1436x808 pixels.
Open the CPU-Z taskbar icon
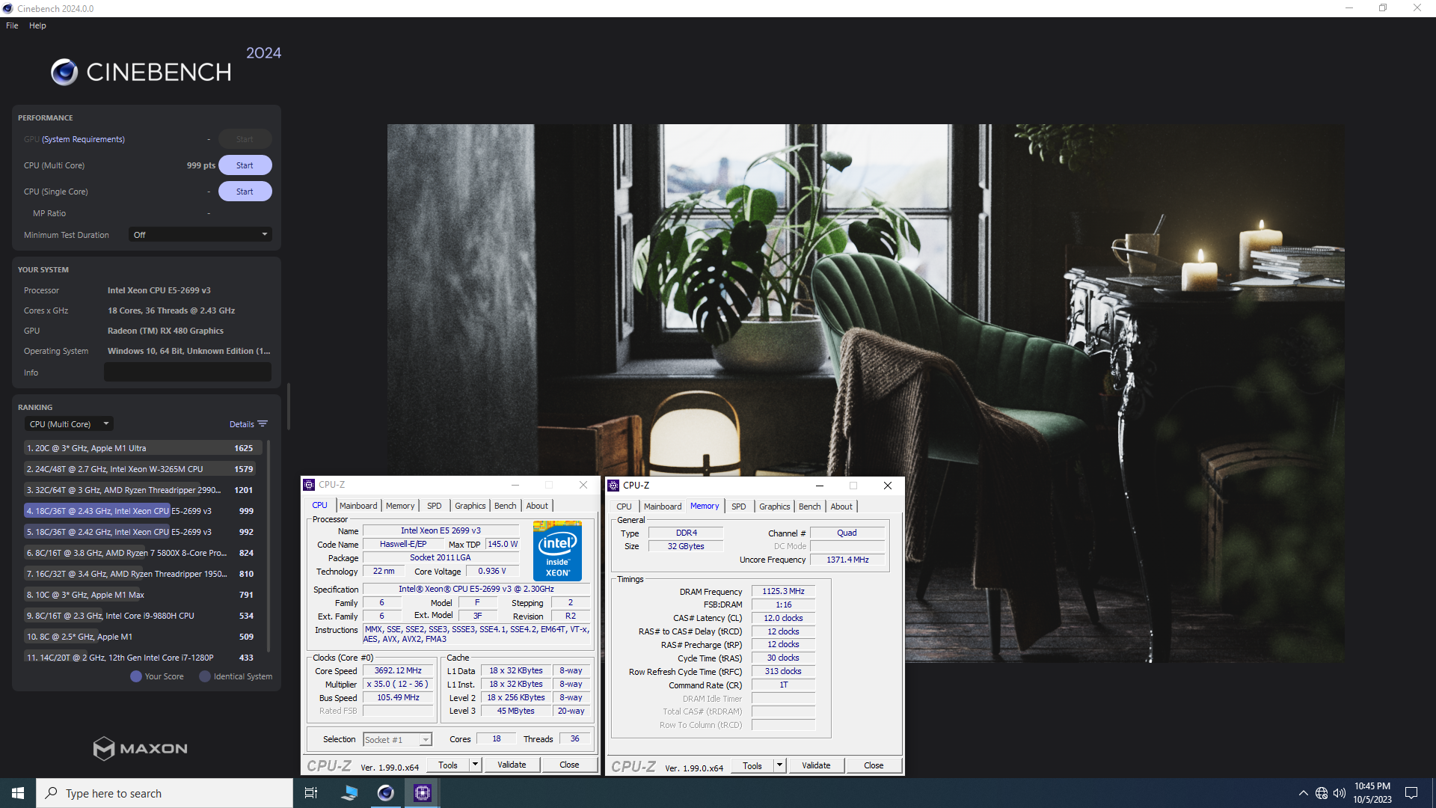(x=423, y=793)
